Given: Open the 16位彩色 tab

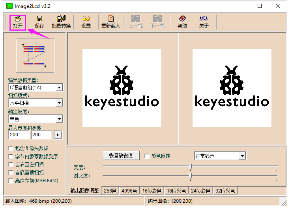Looking at the screenshot, I should coord(152,191).
